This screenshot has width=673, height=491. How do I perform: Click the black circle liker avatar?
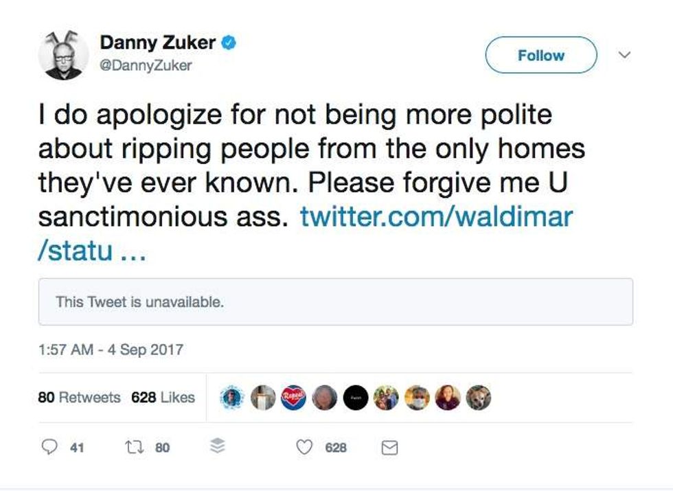coord(356,398)
